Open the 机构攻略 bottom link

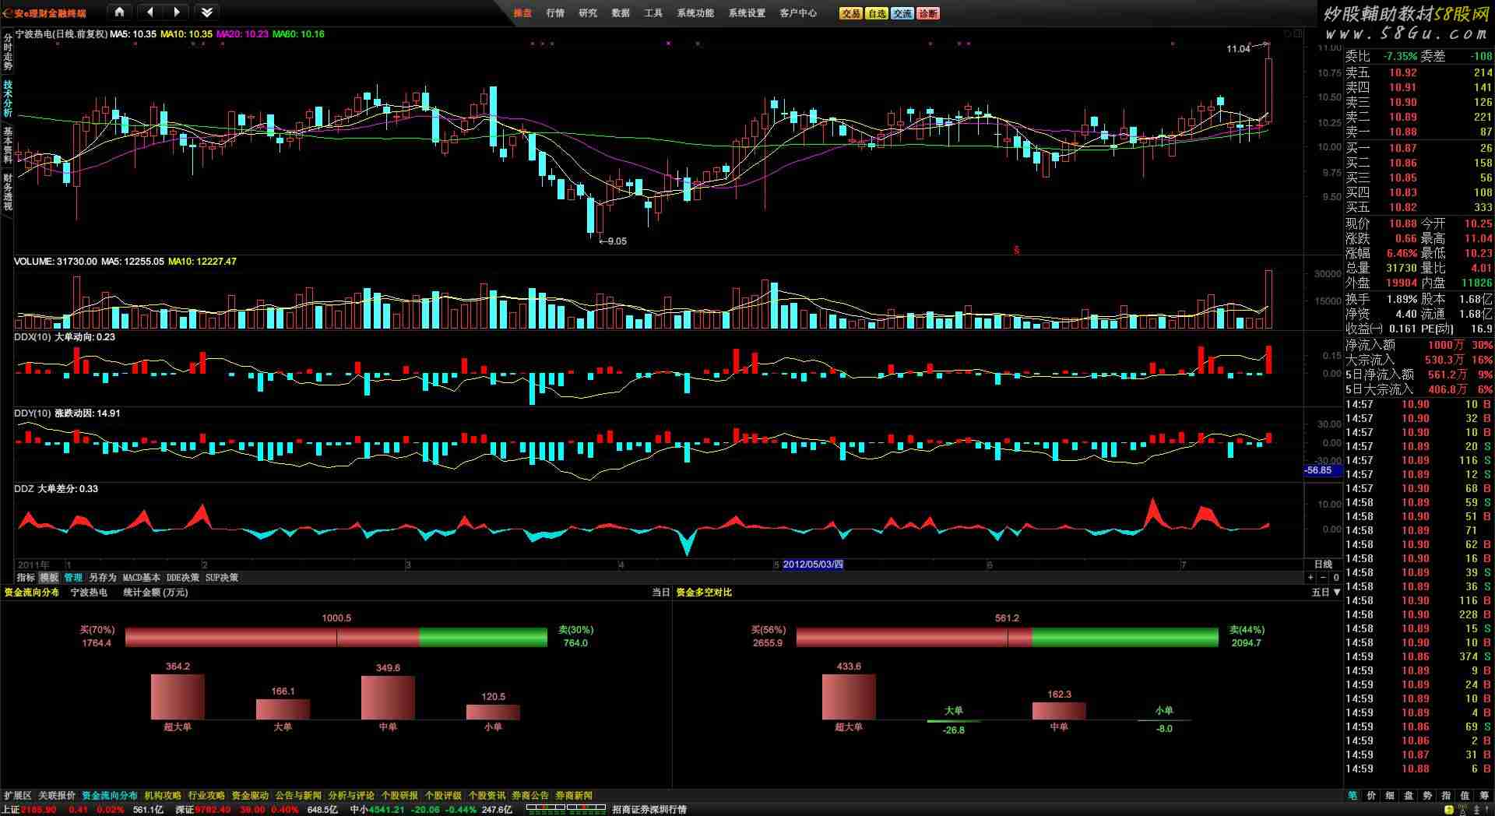click(163, 796)
